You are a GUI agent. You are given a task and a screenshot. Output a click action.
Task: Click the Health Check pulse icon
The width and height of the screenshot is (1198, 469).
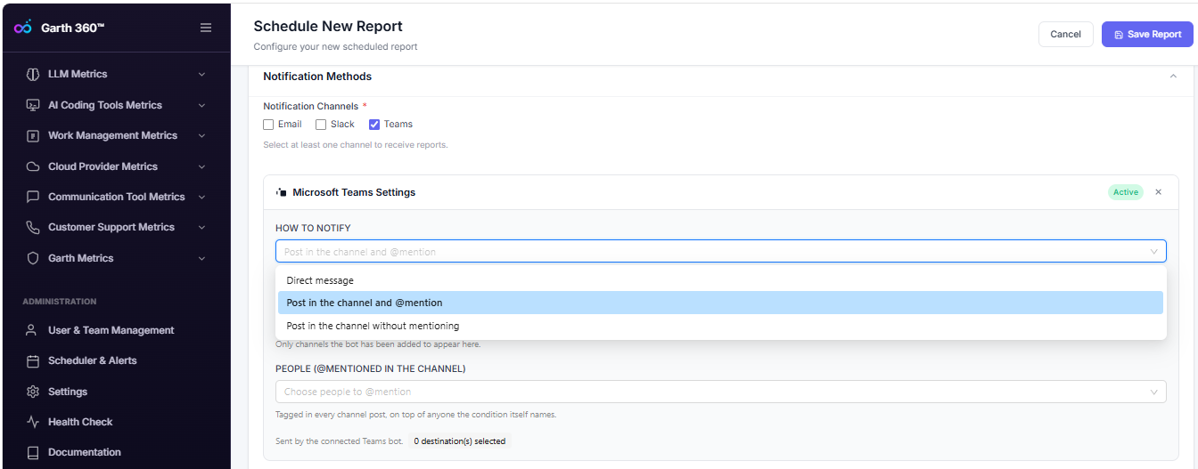click(x=33, y=422)
